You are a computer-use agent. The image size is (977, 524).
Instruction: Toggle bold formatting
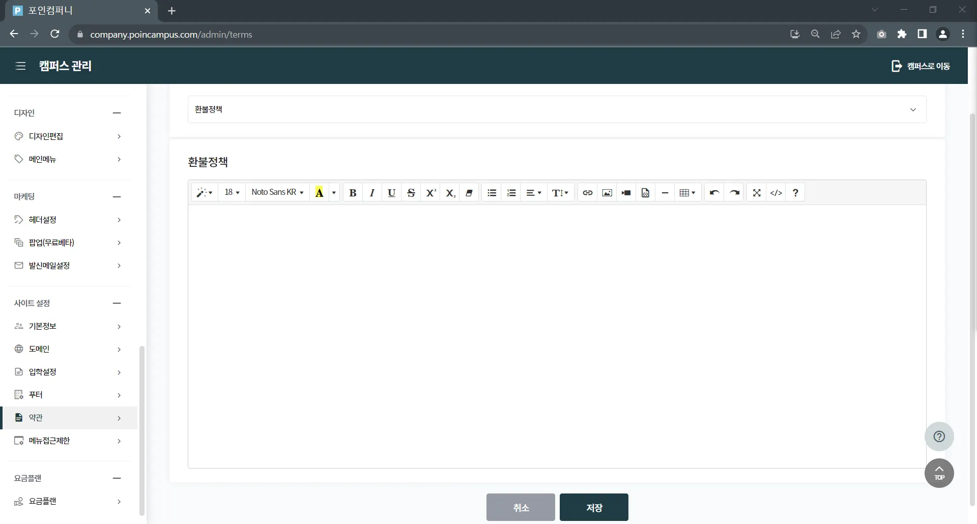[353, 193]
